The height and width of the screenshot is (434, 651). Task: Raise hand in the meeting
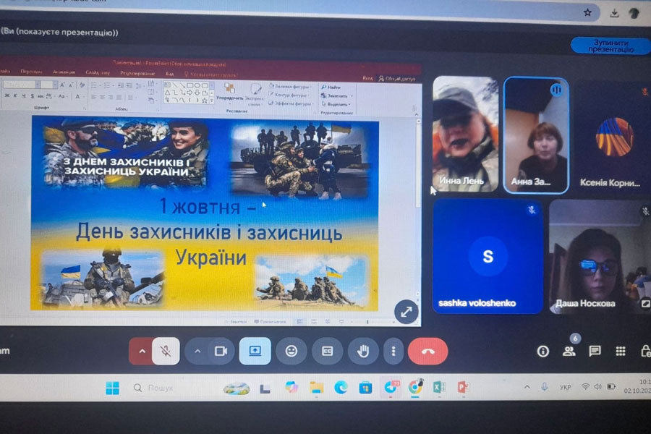point(363,352)
